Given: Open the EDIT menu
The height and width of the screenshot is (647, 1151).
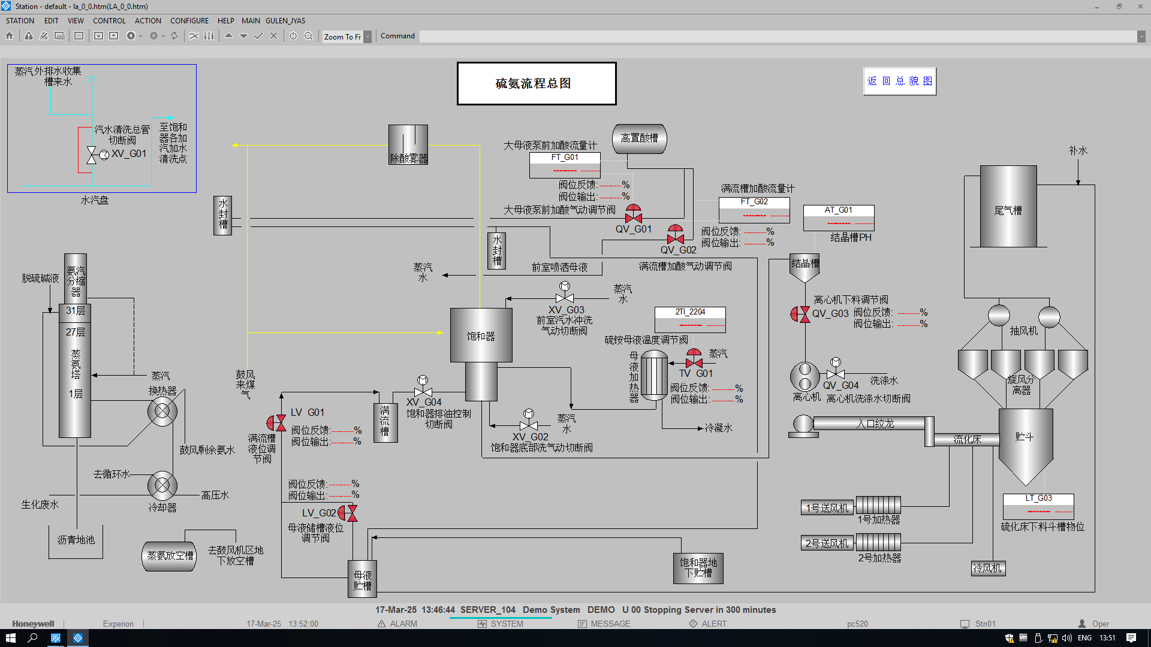Looking at the screenshot, I should tap(52, 20).
